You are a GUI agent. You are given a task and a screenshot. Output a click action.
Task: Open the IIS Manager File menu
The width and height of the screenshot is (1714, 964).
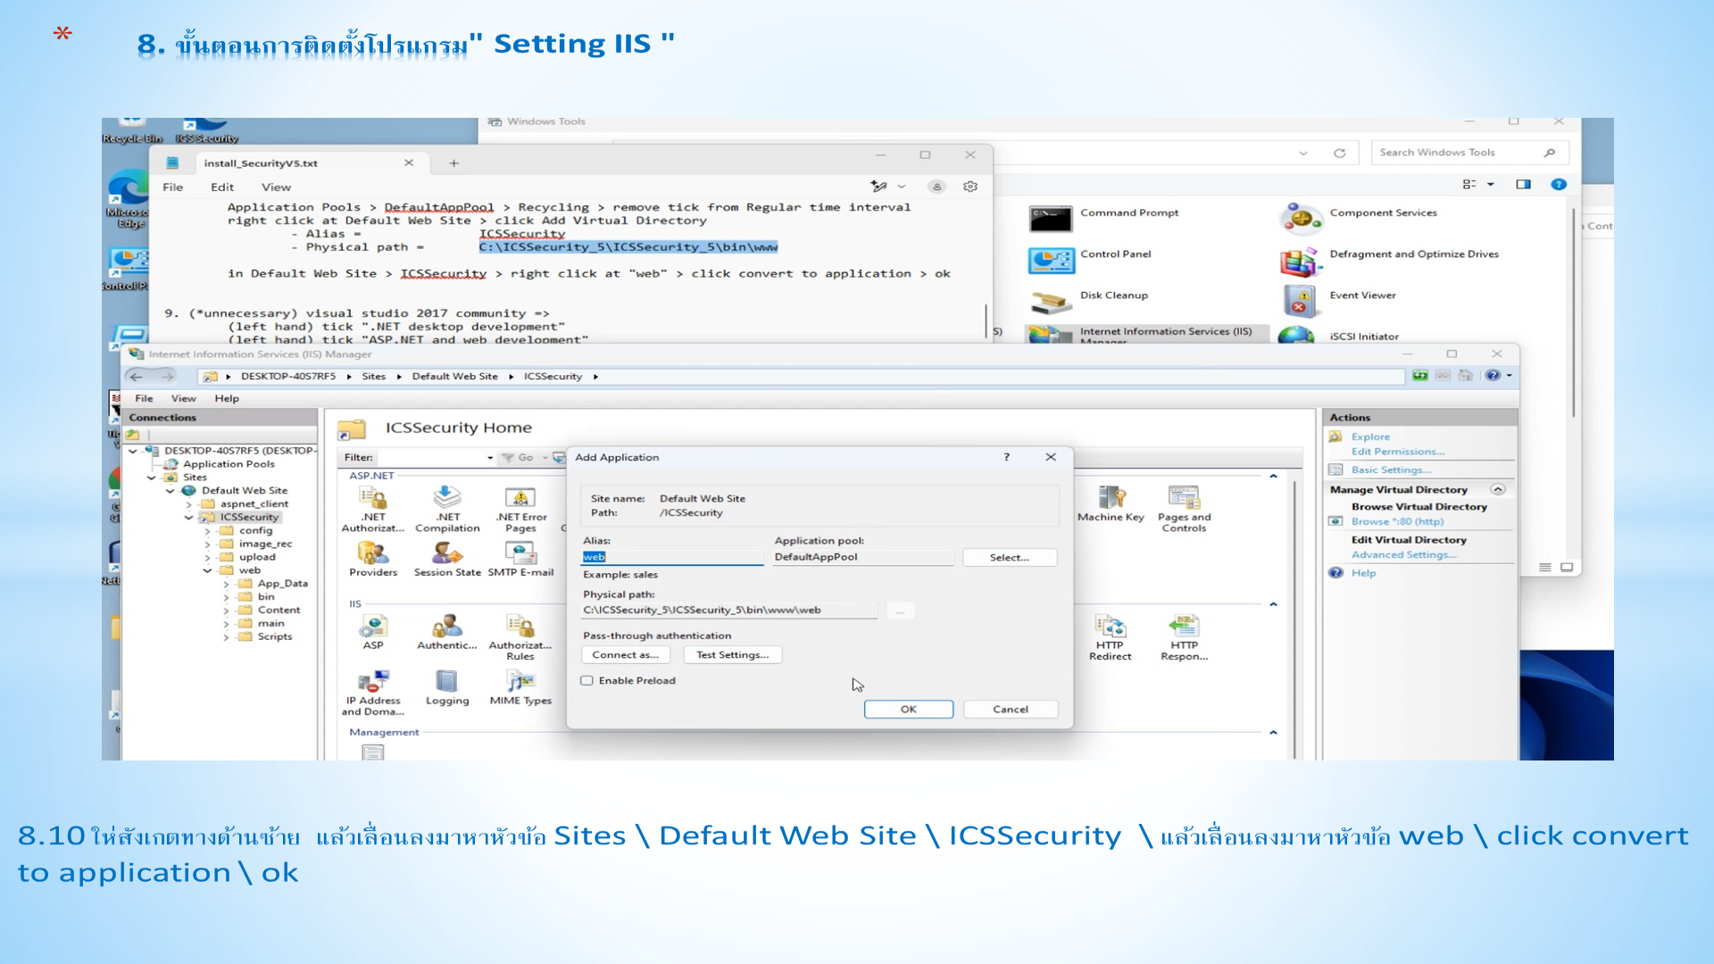click(144, 399)
